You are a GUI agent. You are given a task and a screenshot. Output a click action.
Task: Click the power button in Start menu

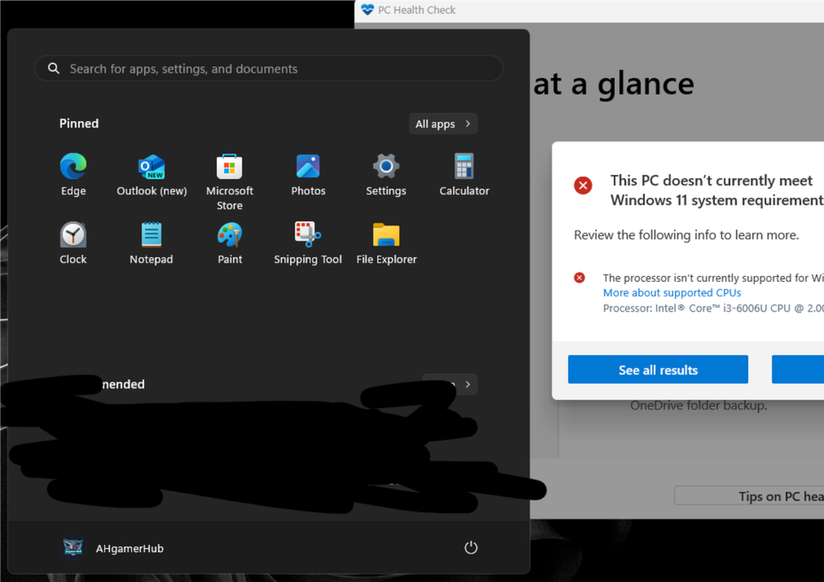pyautogui.click(x=471, y=548)
